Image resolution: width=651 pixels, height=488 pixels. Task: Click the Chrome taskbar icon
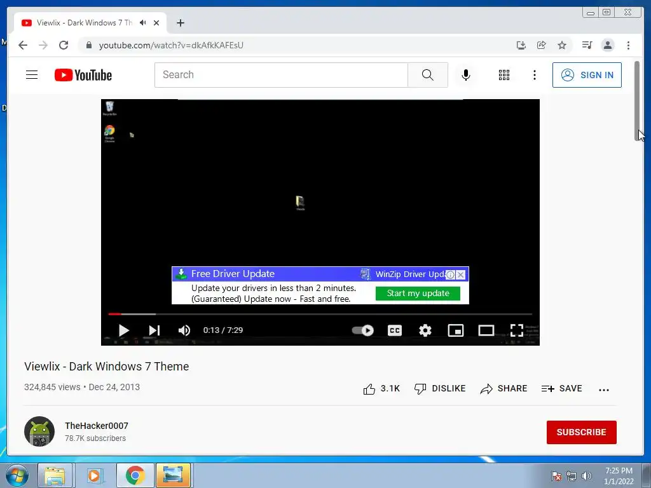tap(135, 475)
